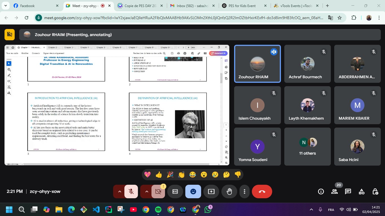Open more options three-dot menu
The image size is (385, 216).
245,191
